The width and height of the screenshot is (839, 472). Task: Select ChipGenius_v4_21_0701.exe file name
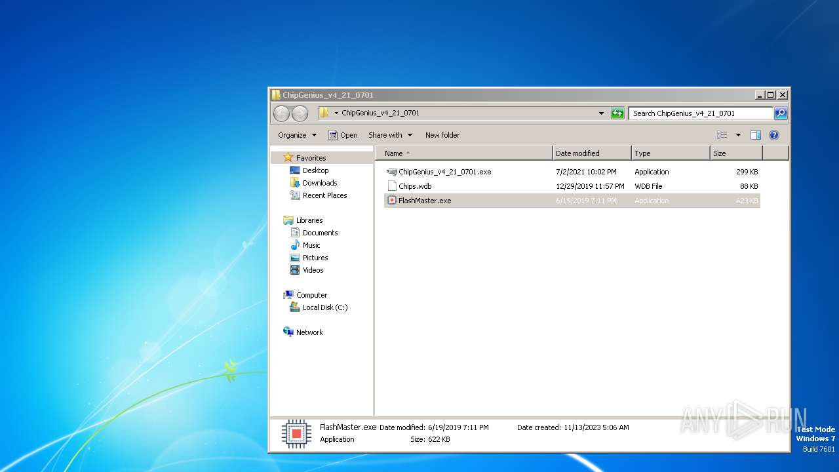click(x=444, y=172)
